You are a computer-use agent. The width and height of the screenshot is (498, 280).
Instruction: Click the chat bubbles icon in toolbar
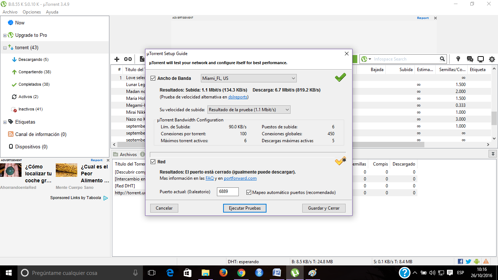(470, 59)
